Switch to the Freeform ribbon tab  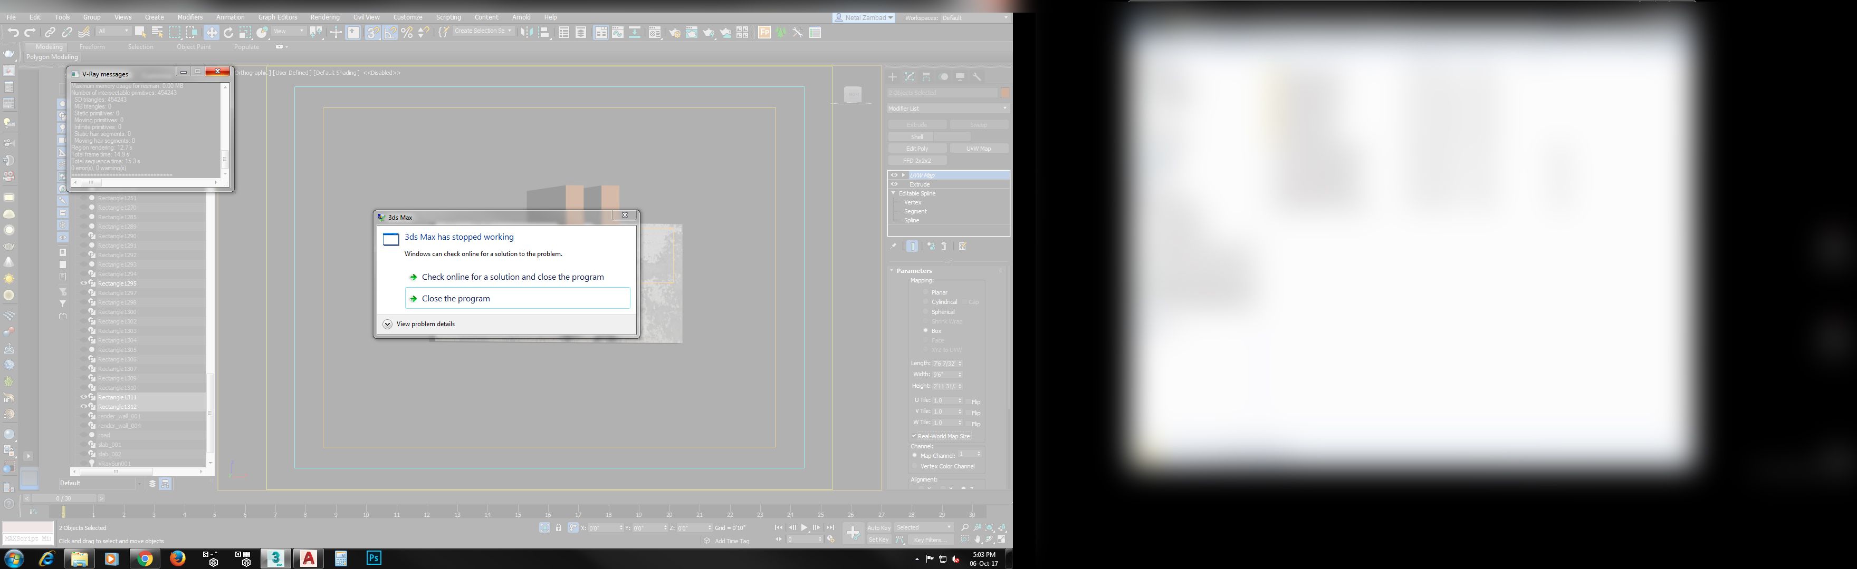coord(92,47)
